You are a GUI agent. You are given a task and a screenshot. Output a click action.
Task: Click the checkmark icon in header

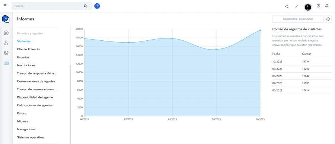(x=296, y=6)
